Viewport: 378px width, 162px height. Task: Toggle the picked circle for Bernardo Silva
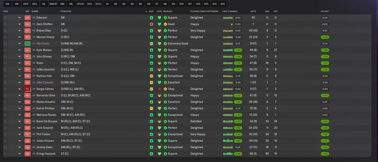click(x=5, y=96)
